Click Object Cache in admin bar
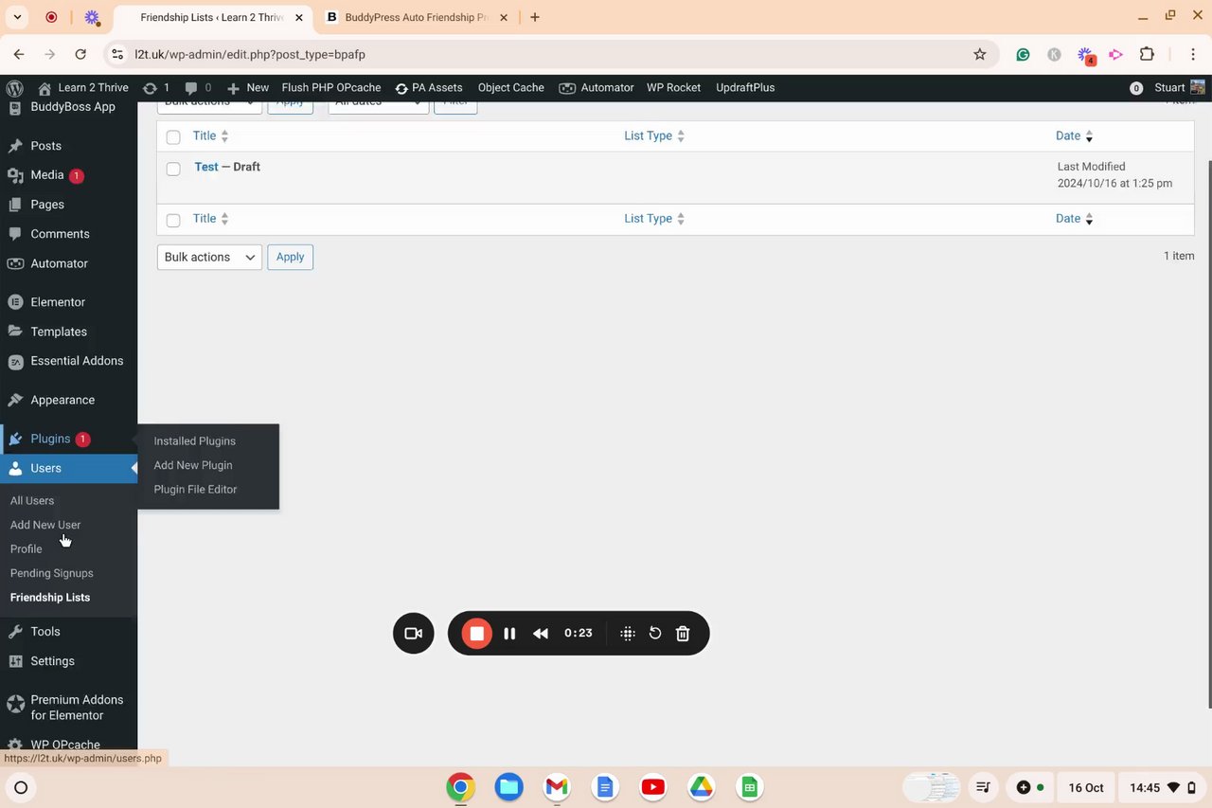This screenshot has height=808, width=1212. click(510, 87)
